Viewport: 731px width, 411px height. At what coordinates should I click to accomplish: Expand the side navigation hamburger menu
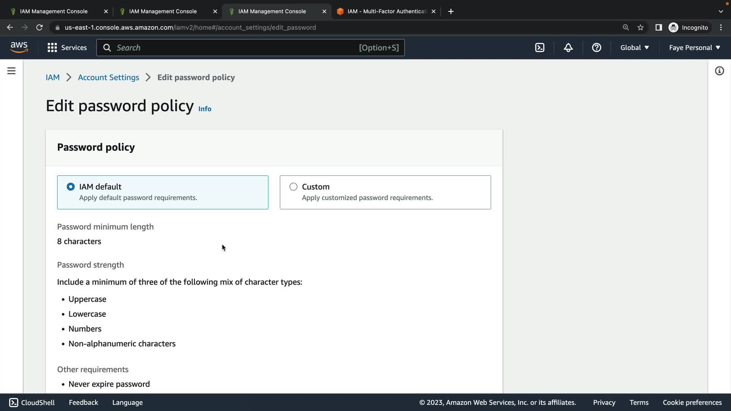click(x=11, y=71)
